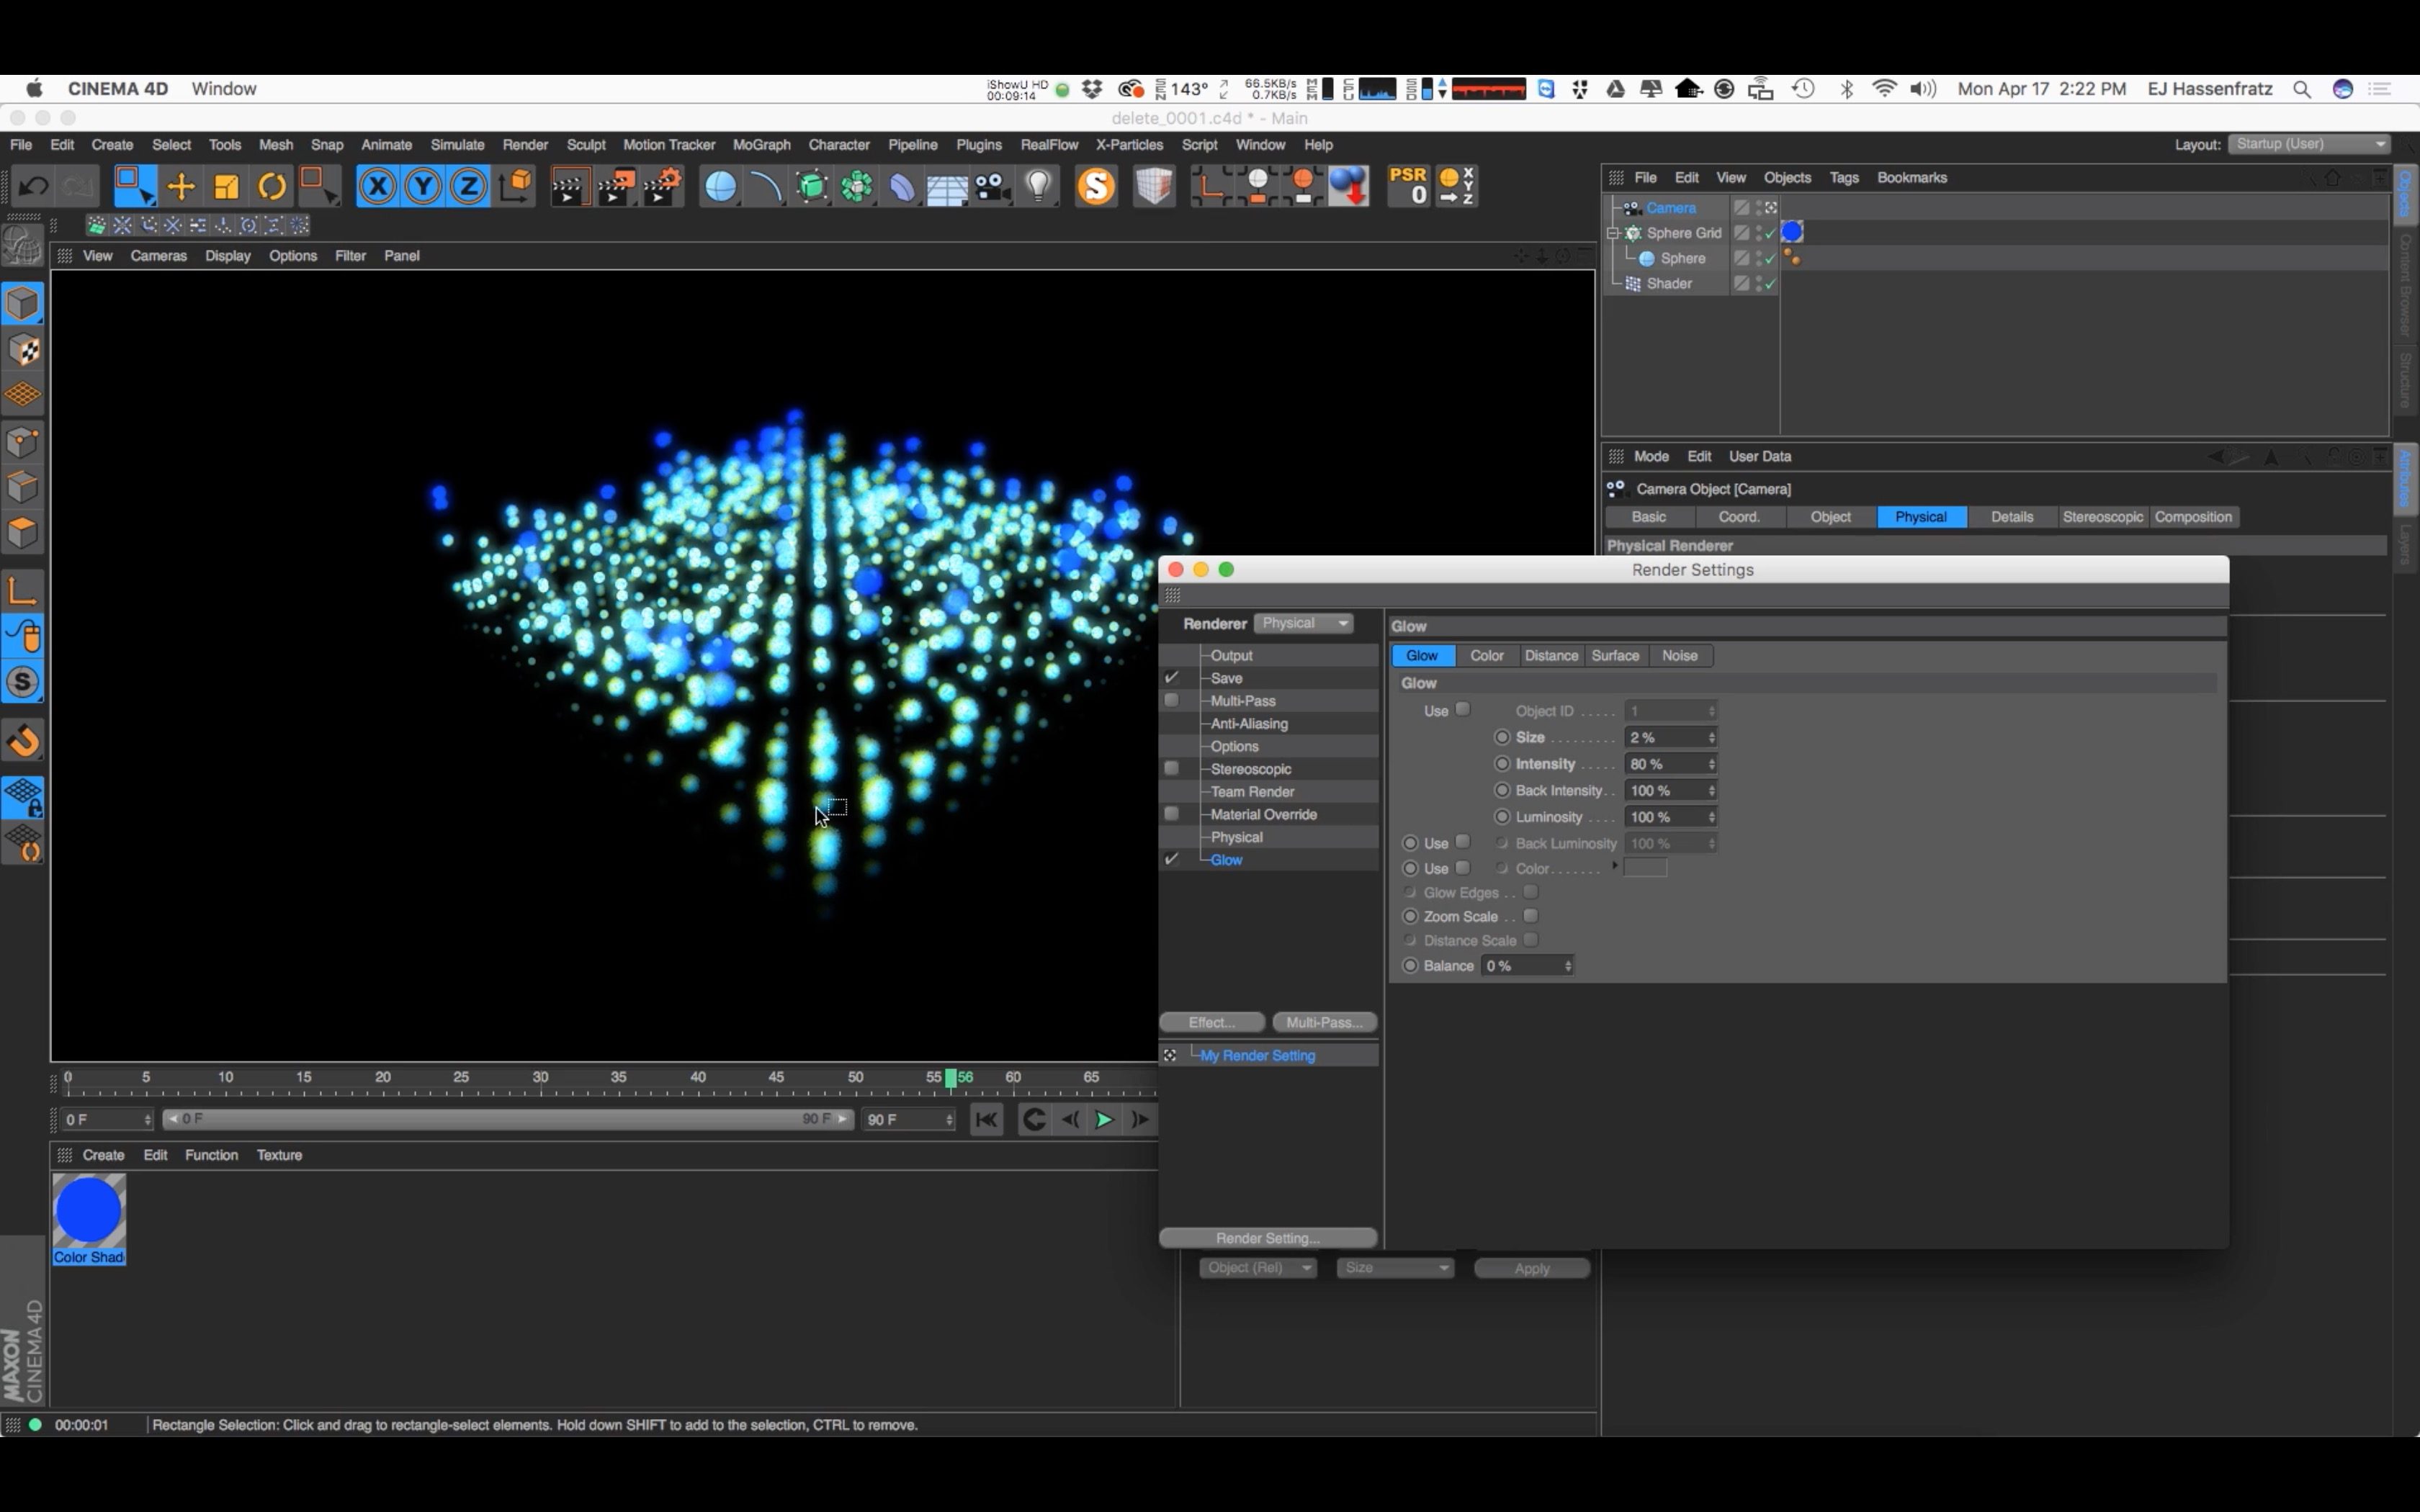Enable Polygons mode in left sidebar
The height and width of the screenshot is (1512, 2420).
pos(23,533)
